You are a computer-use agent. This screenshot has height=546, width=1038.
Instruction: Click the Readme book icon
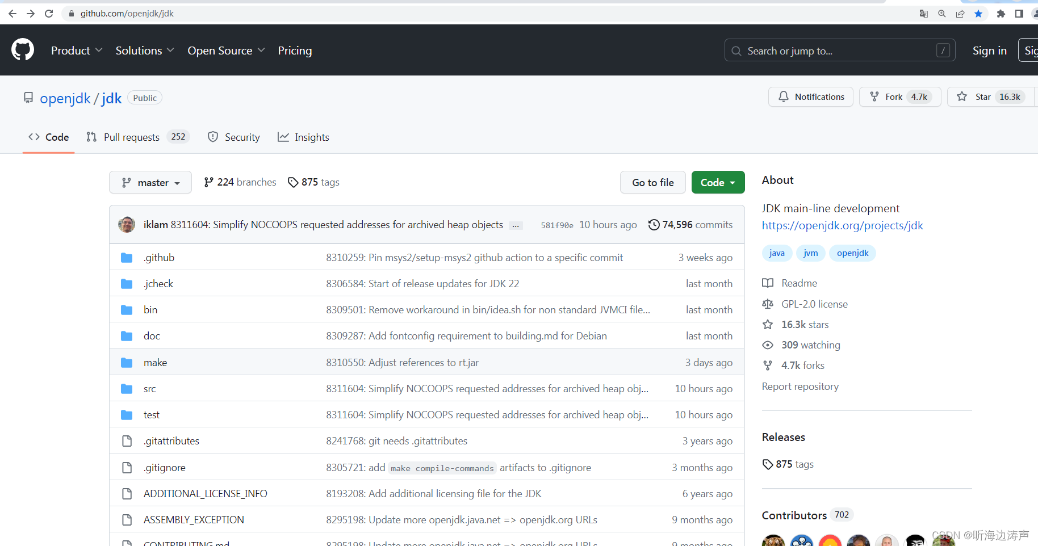pos(768,283)
